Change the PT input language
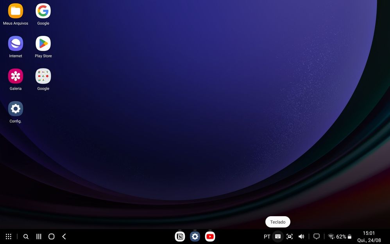The height and width of the screenshot is (244, 390). pyautogui.click(x=267, y=237)
